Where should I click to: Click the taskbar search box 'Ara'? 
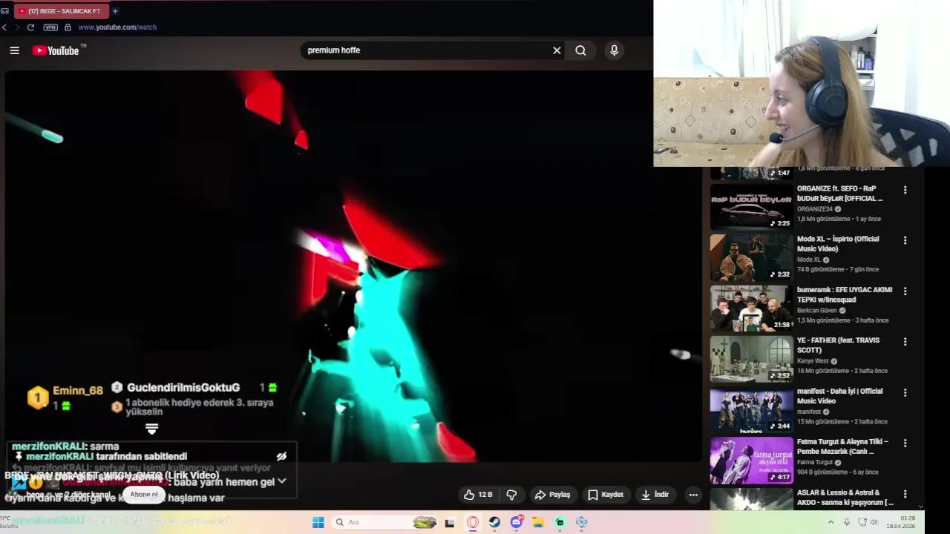(384, 522)
